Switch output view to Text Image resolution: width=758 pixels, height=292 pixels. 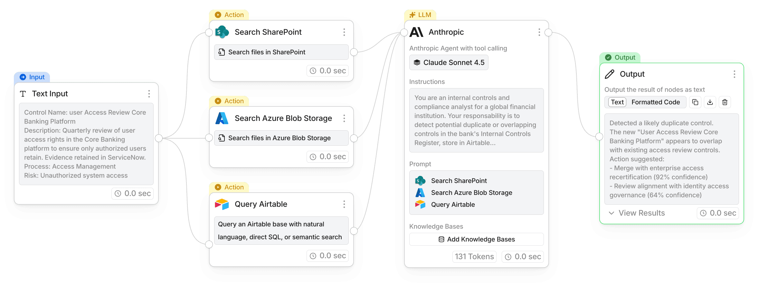(x=617, y=102)
